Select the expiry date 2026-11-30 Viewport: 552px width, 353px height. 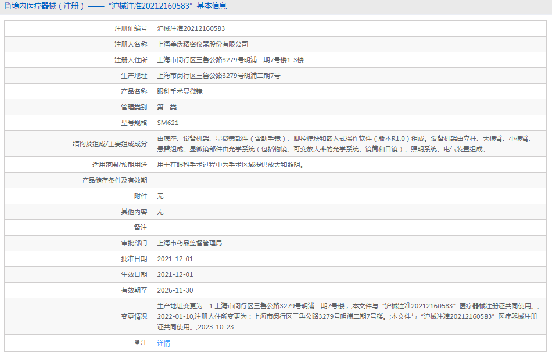[x=175, y=290]
